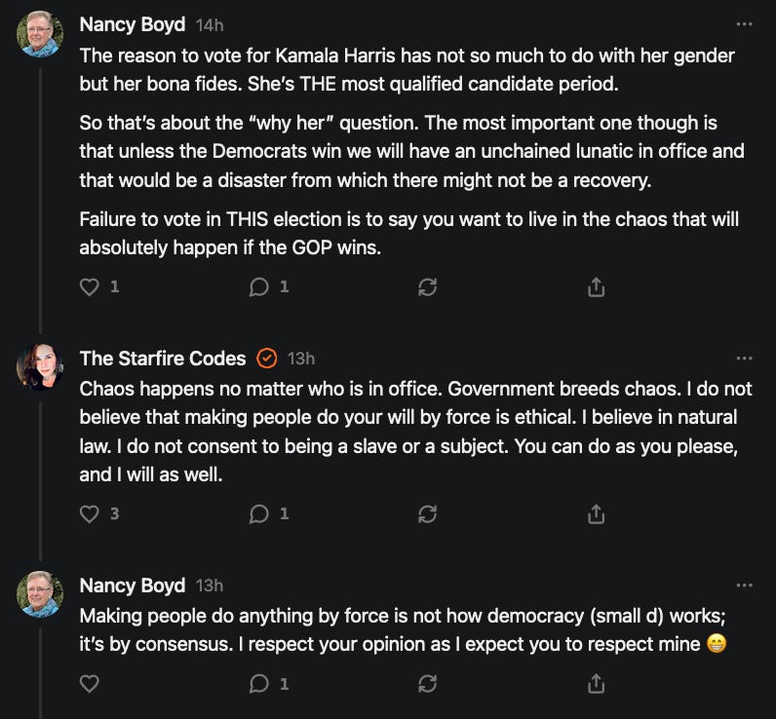Image resolution: width=776 pixels, height=719 pixels.
Task: Reply to Nancy Boyd's democracy comment
Action: click(259, 684)
